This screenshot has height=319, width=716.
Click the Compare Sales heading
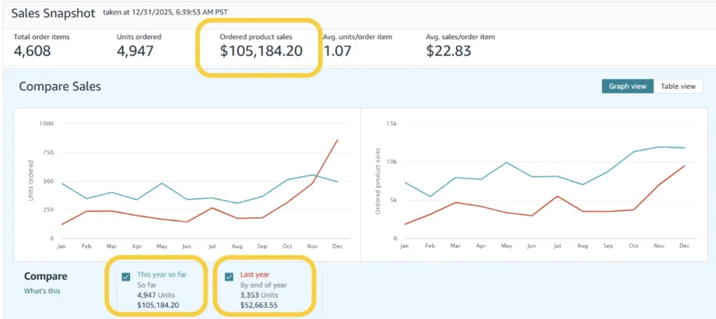click(x=60, y=86)
